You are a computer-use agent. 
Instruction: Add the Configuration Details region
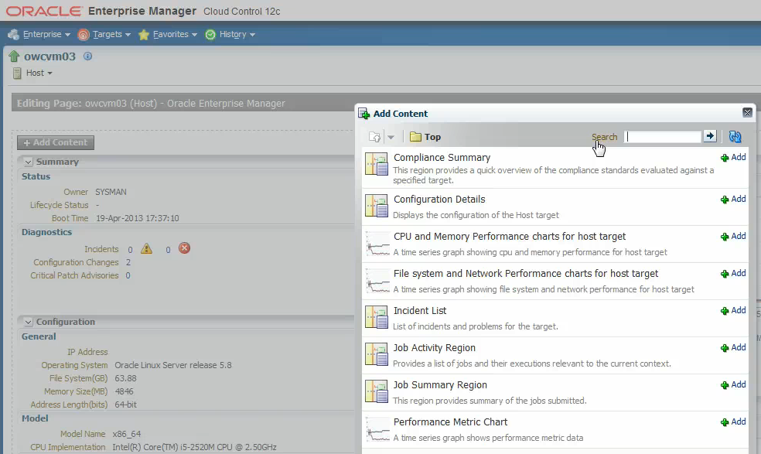(x=733, y=199)
